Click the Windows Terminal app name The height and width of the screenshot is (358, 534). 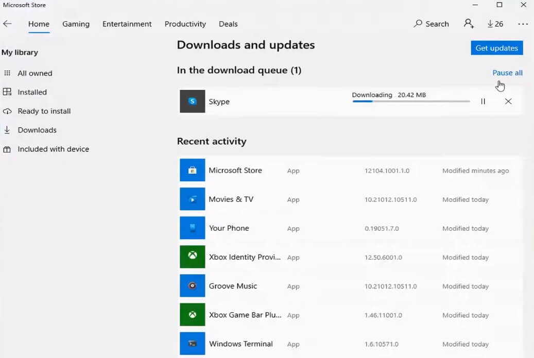241,344
